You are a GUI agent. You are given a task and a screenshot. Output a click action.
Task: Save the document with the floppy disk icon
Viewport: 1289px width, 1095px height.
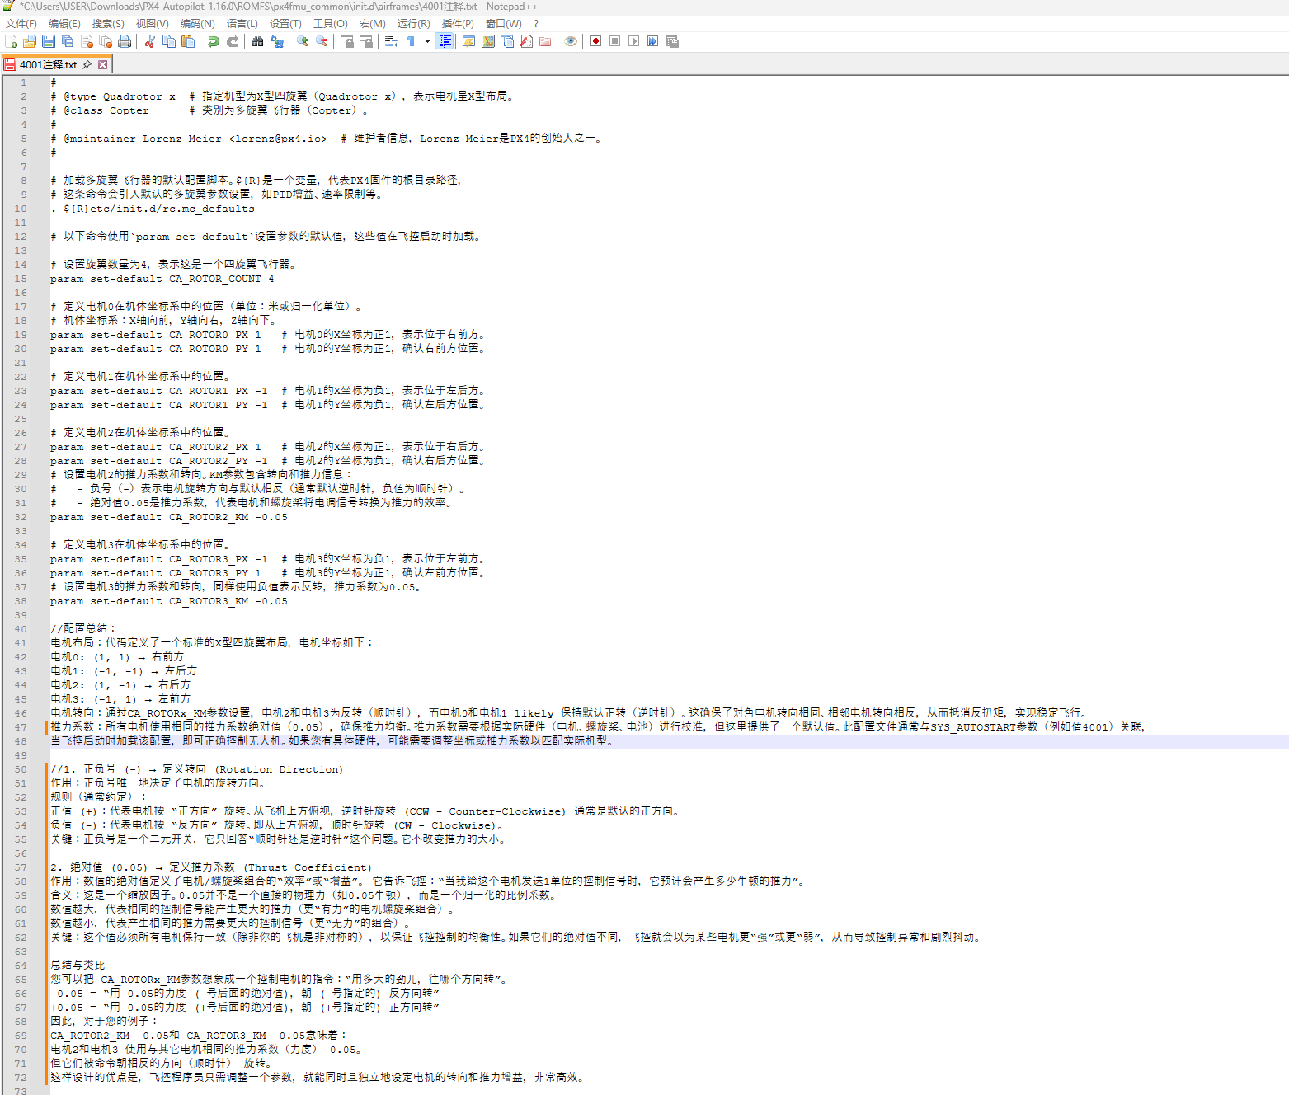(x=49, y=41)
